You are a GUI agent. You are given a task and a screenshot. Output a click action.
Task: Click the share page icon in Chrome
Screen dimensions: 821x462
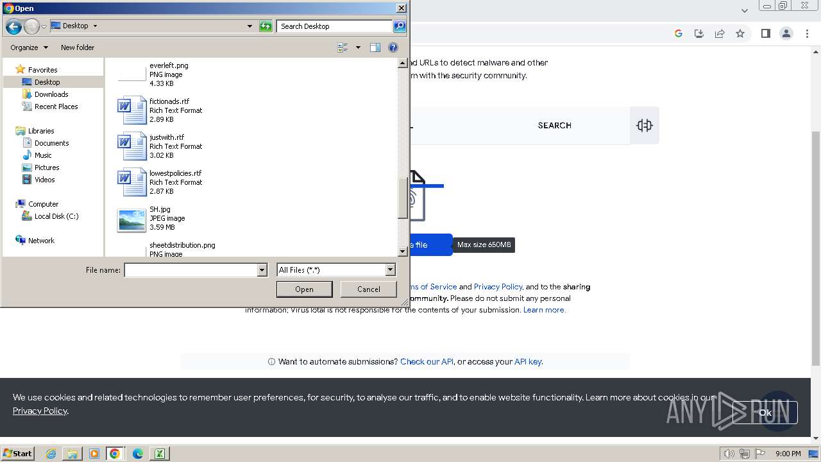point(720,33)
